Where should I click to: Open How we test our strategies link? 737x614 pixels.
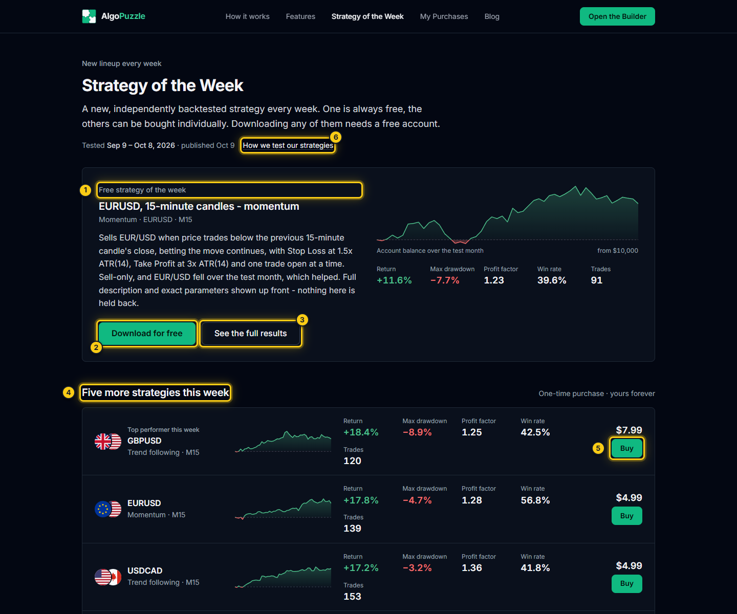[x=288, y=145]
